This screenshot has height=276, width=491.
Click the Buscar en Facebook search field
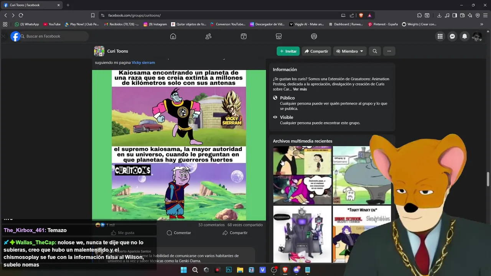pos(54,36)
